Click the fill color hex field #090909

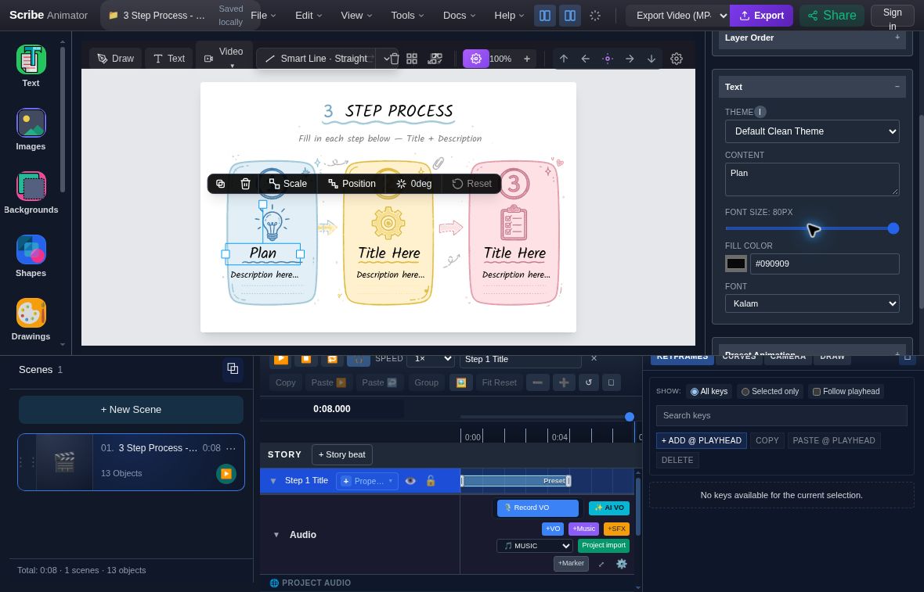coord(825,264)
